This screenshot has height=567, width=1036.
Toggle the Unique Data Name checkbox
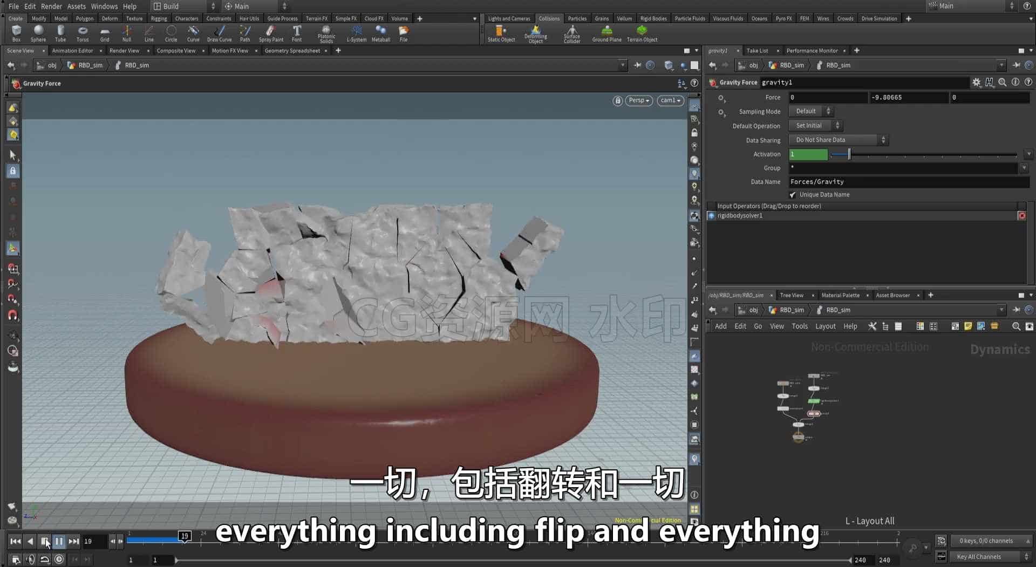pos(793,195)
